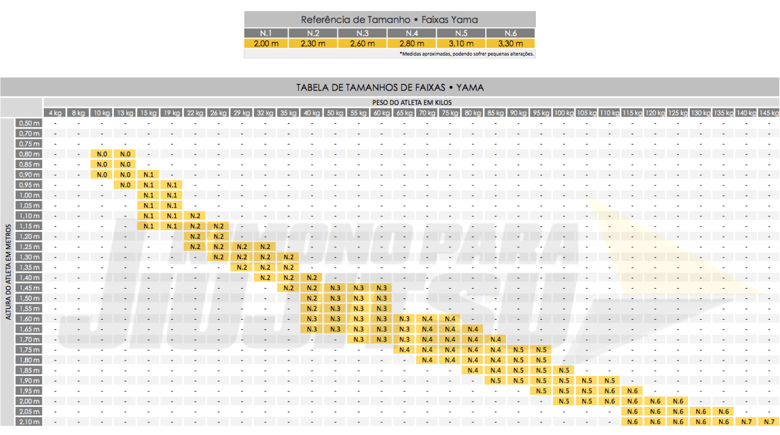780x435 pixels.
Task: Click the 2,30 m value under N.2
Action: tap(313, 43)
